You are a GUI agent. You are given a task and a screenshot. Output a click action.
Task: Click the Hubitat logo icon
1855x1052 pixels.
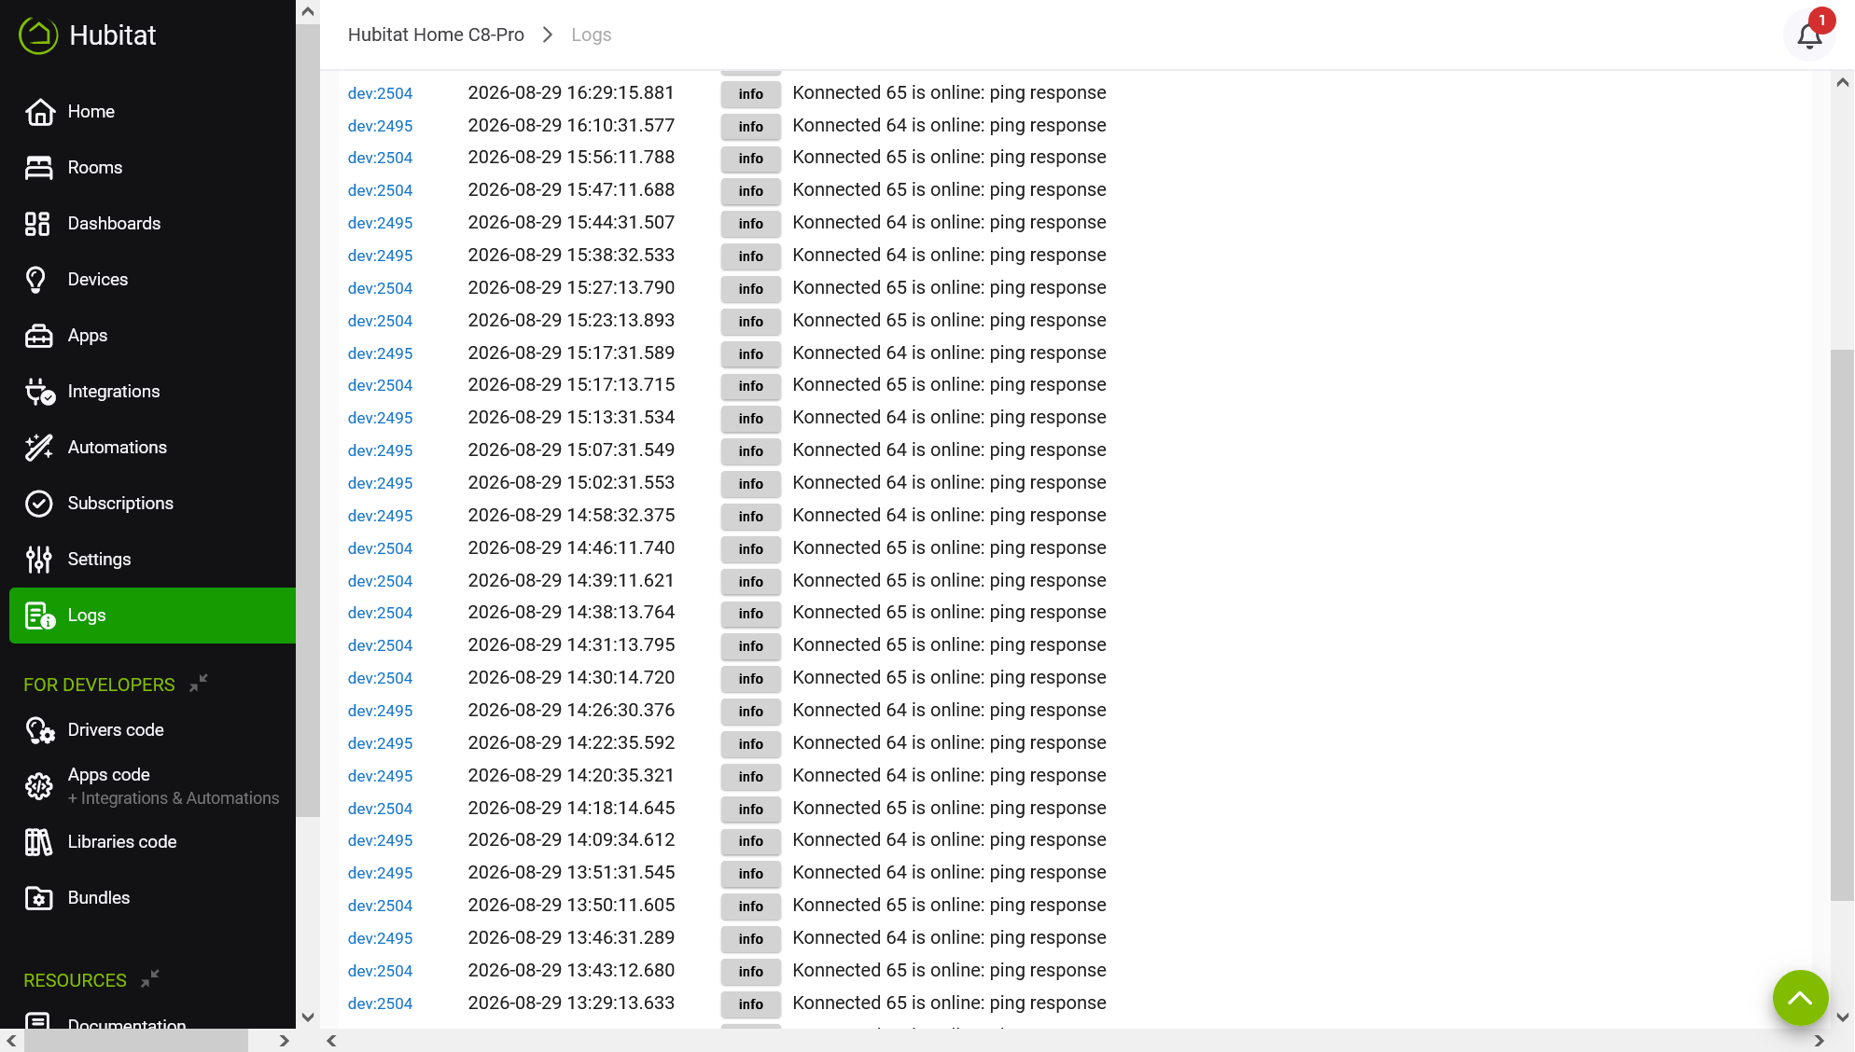pos(38,35)
